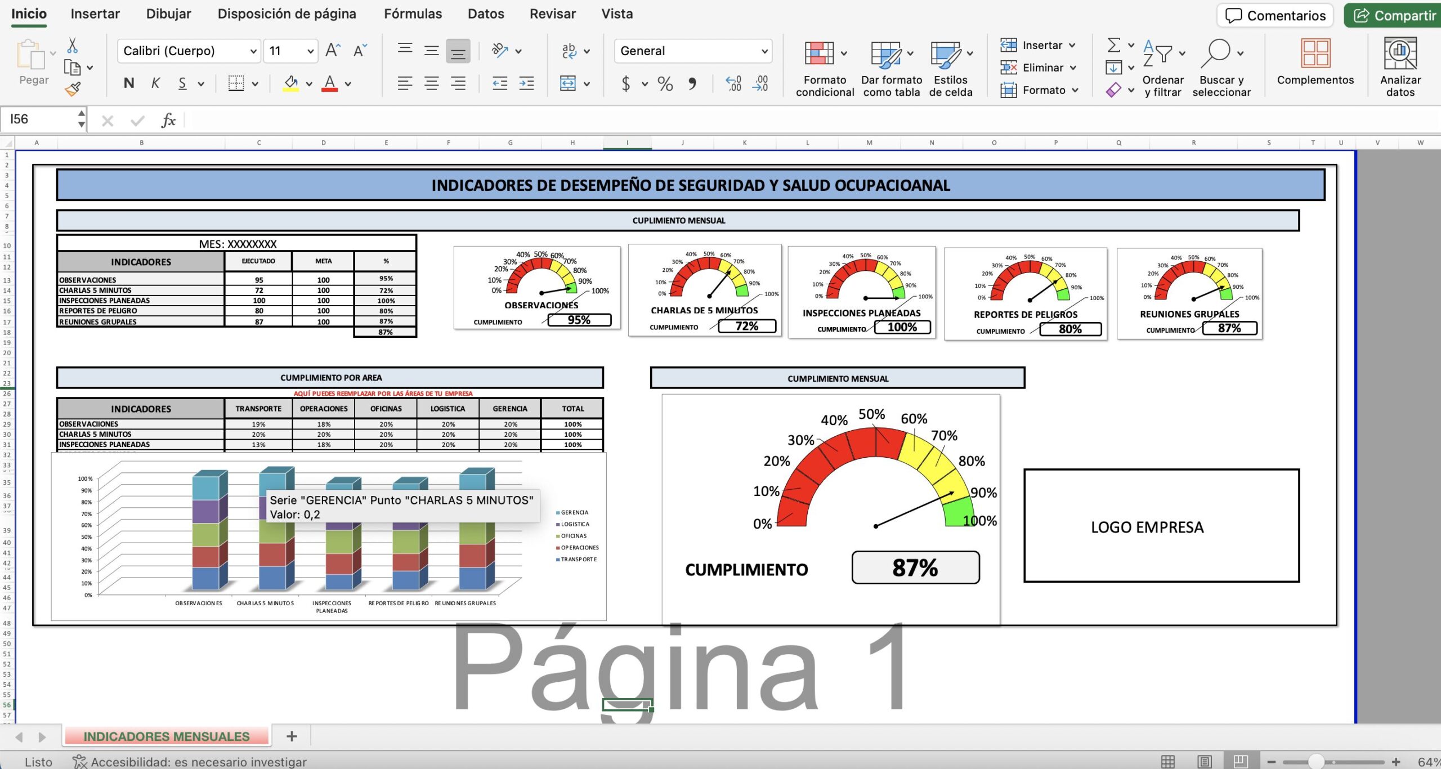This screenshot has width=1441, height=769.
Task: Open the Datos menu tab
Action: [x=486, y=14]
